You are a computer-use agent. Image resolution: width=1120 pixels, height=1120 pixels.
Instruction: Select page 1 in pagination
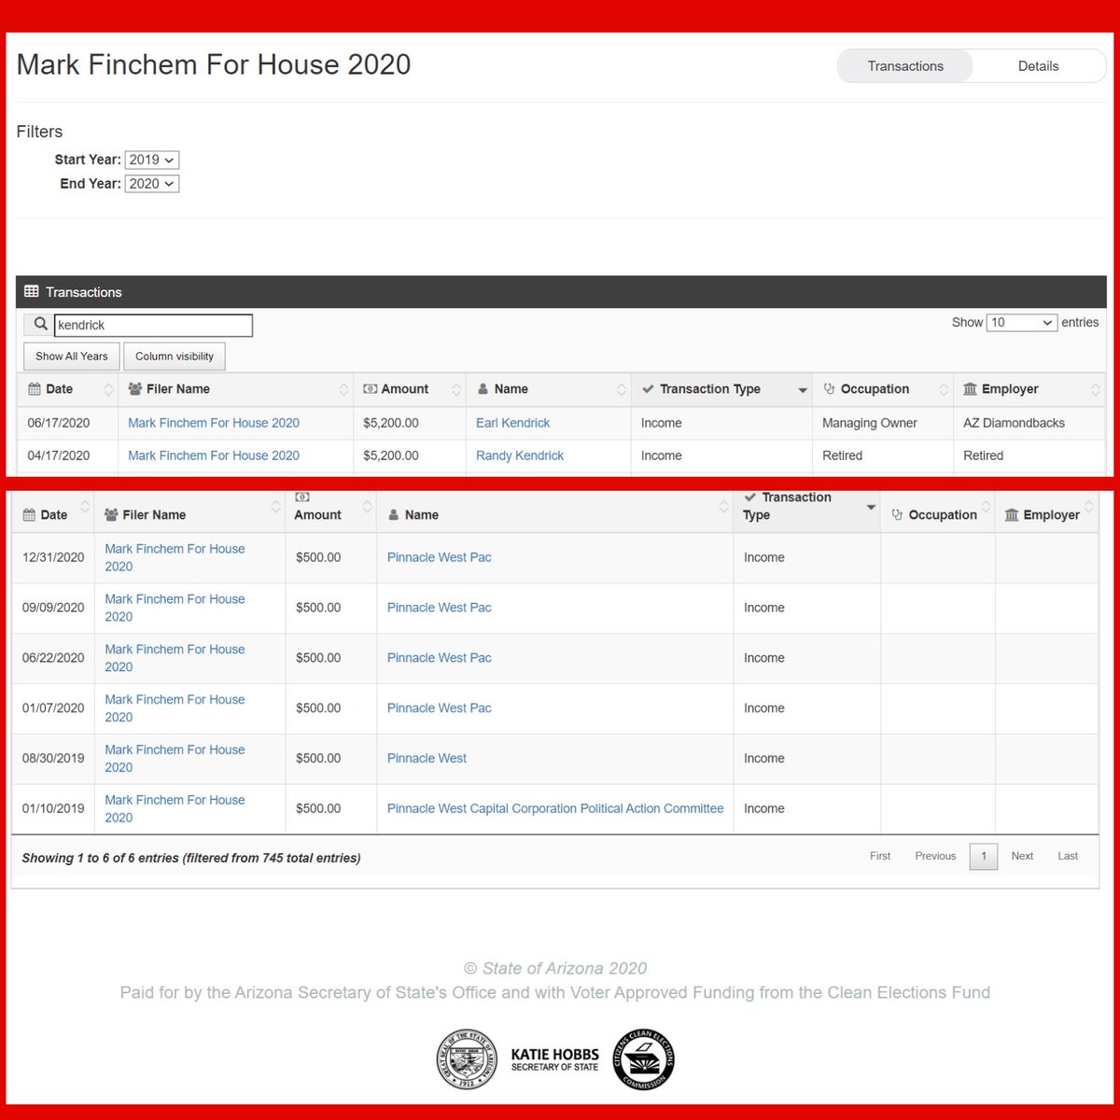[984, 856]
